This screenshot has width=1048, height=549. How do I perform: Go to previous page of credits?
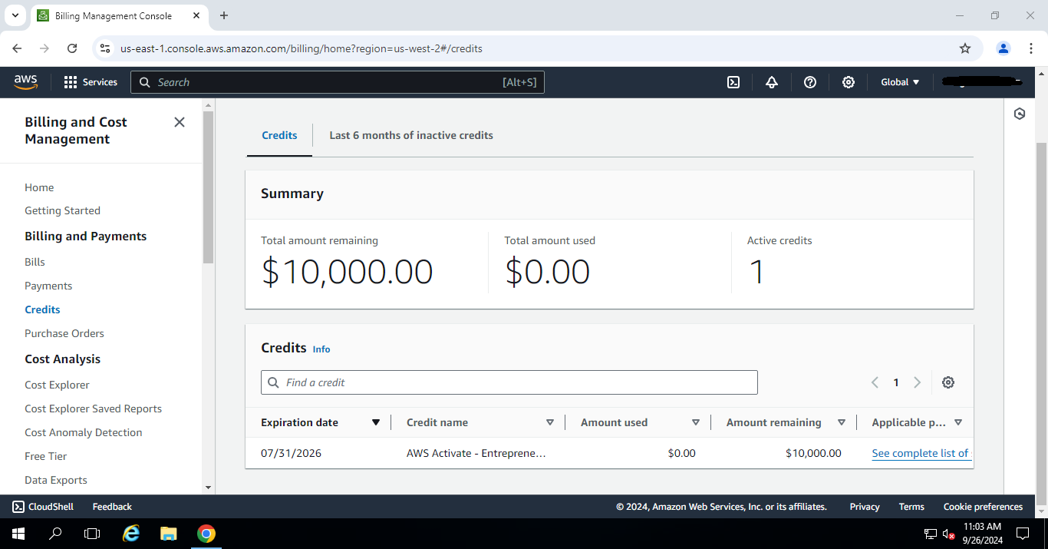(875, 382)
